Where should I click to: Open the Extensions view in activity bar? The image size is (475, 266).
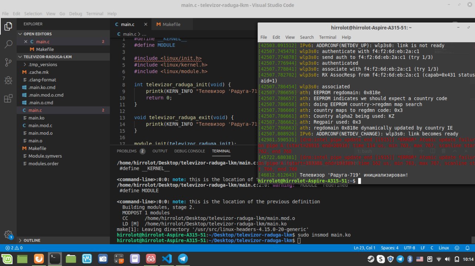tap(8, 98)
